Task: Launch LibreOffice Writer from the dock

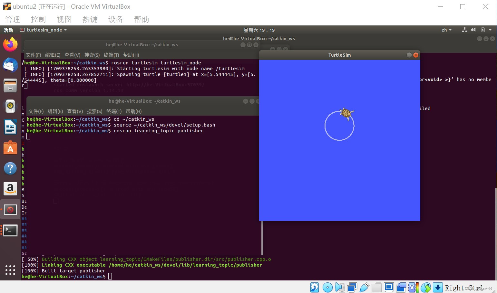Action: point(10,127)
